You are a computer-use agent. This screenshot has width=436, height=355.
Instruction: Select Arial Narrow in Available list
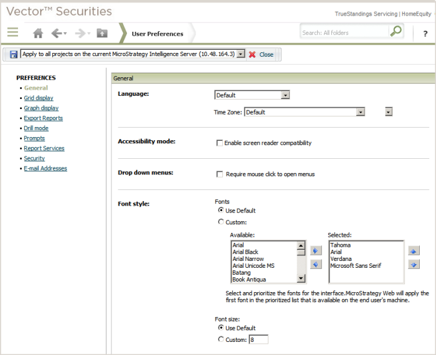248,259
